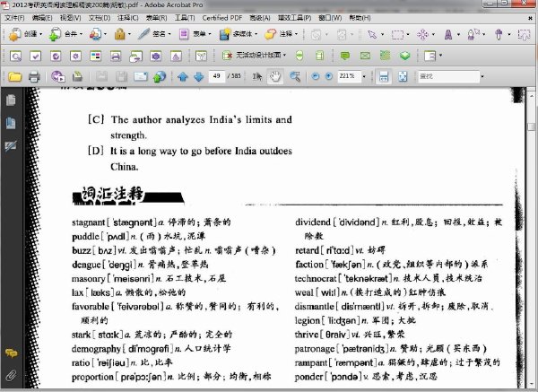Click the page number field showing 49
538x392 pixels.
coord(217,76)
